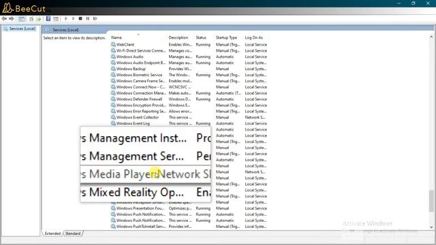This screenshot has height=245, width=436.
Task: Click the 'Makes auto...' description cell
Action: click(180, 93)
